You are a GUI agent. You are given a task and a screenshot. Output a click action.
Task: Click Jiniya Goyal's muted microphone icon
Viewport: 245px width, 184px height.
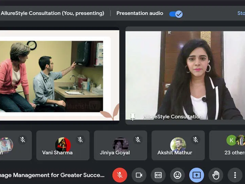pos(138,140)
